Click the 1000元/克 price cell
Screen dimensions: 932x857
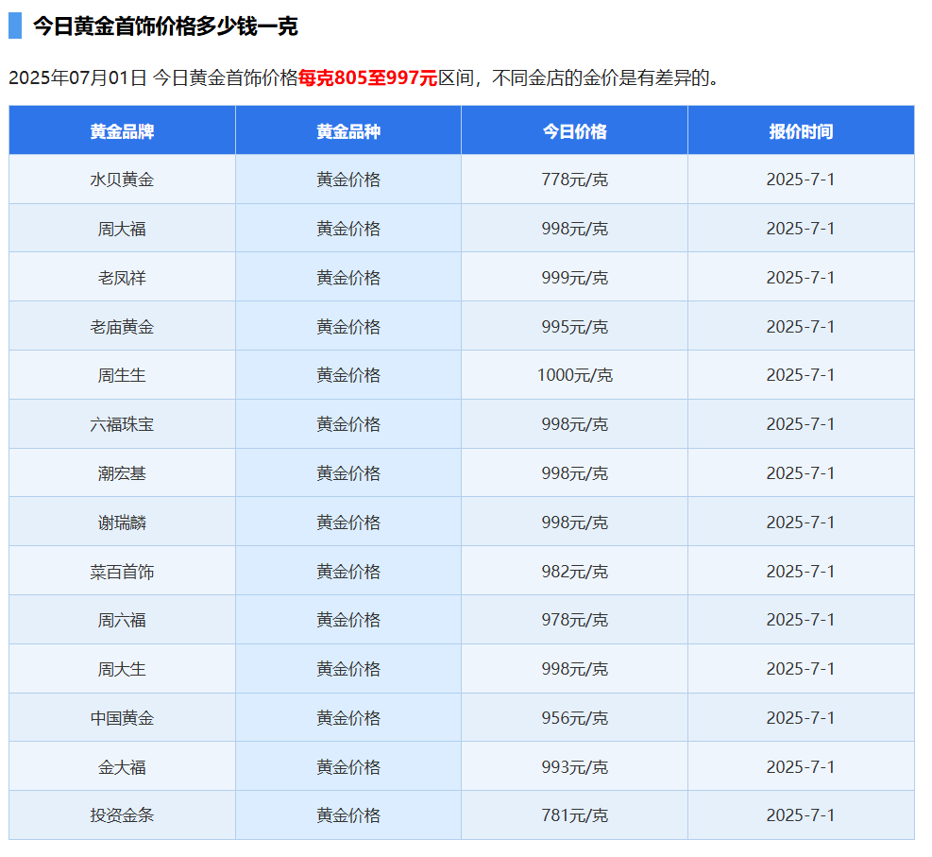pyautogui.click(x=575, y=375)
